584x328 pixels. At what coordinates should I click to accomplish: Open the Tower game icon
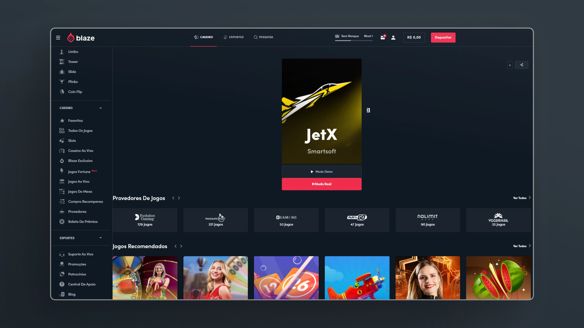click(x=62, y=62)
